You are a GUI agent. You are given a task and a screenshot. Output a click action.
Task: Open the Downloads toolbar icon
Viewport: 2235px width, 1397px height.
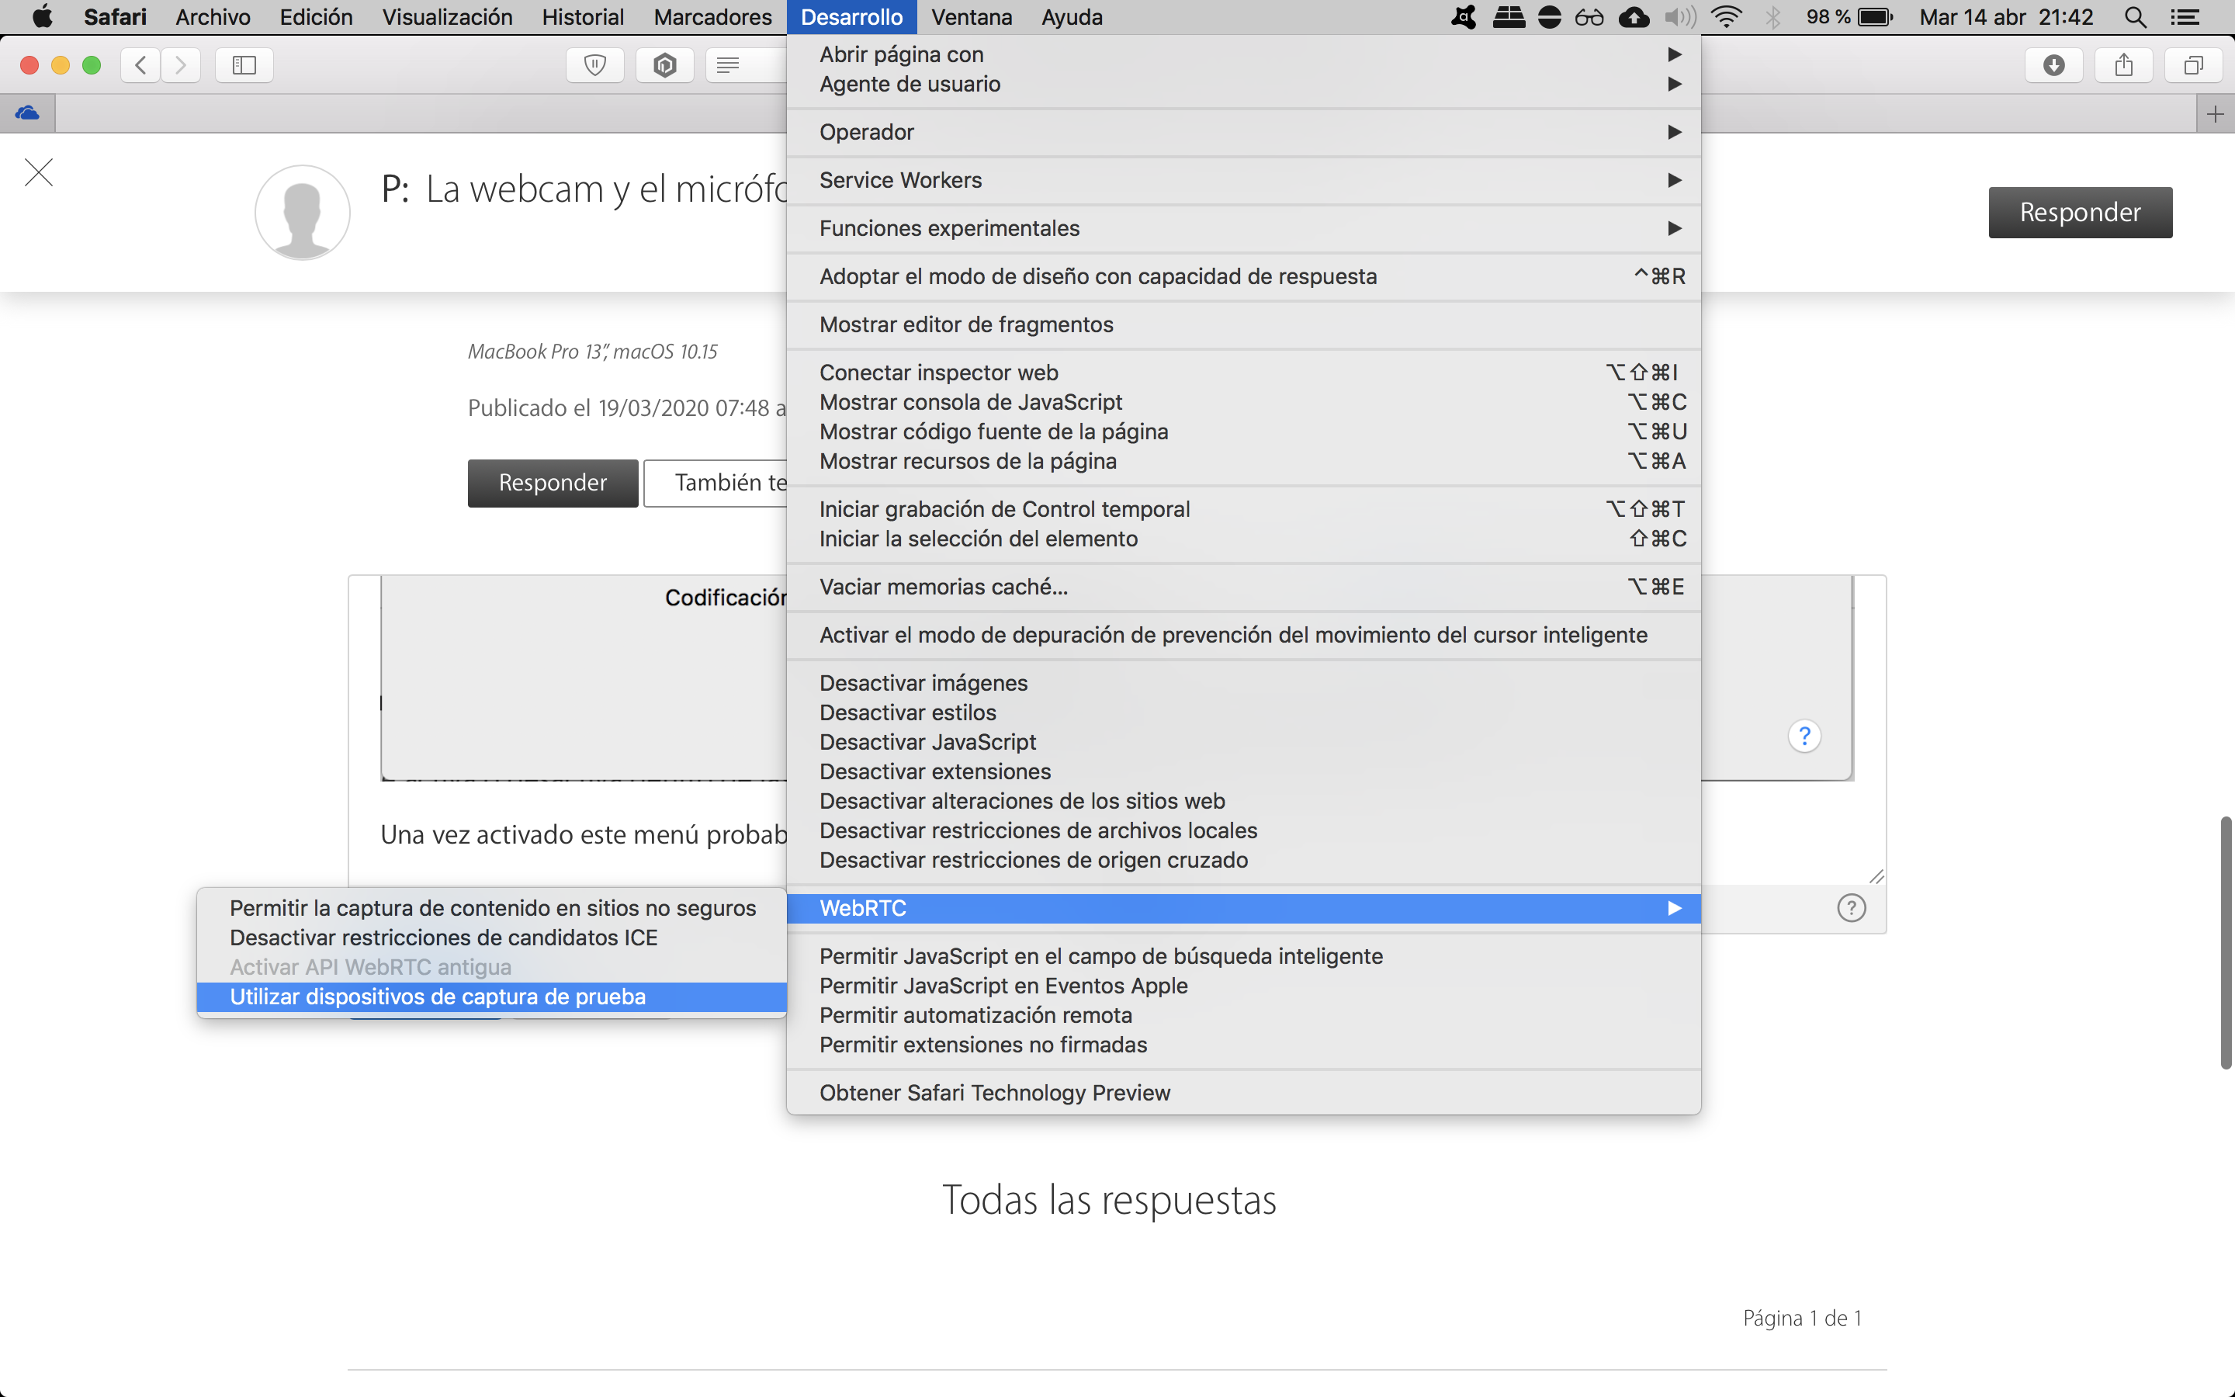pos(2053,64)
